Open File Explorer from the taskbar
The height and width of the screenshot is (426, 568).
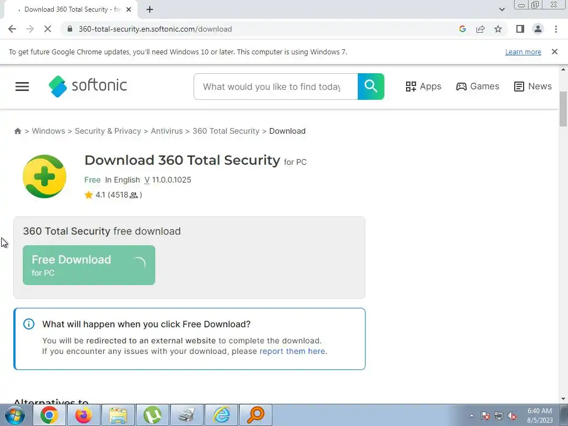tap(118, 415)
